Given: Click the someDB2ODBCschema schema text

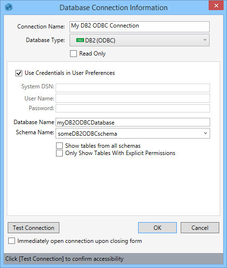Looking at the screenshot, I should [87, 134].
